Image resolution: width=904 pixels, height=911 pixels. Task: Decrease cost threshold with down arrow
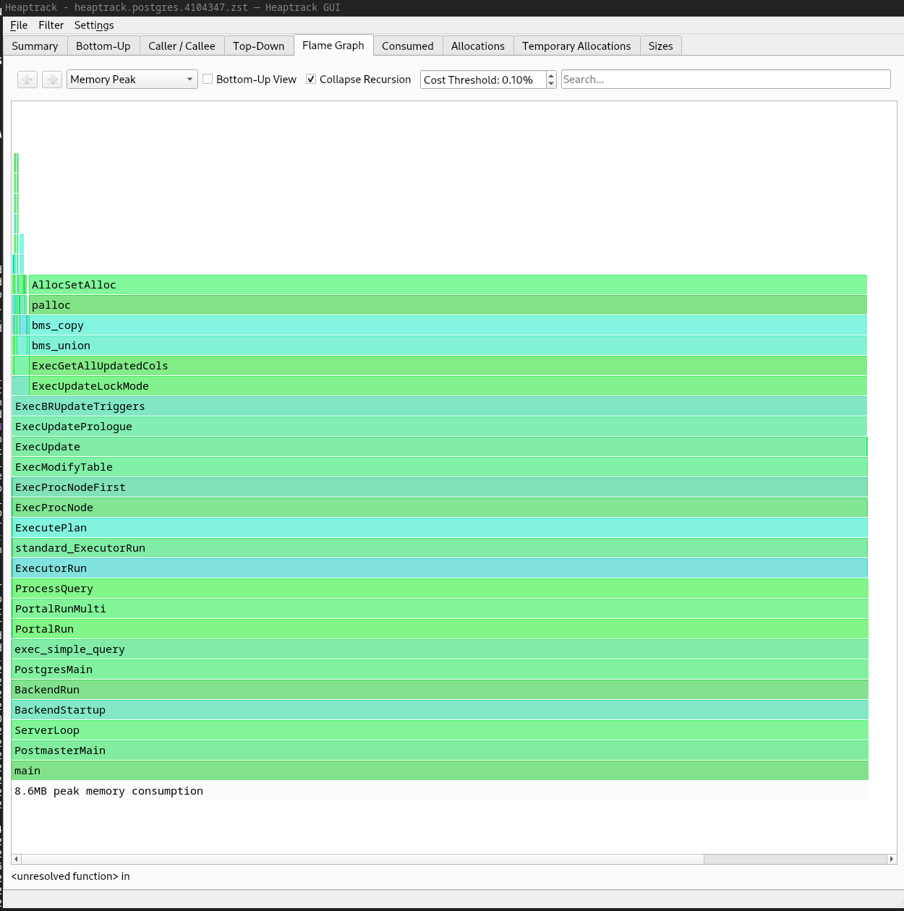[551, 84]
